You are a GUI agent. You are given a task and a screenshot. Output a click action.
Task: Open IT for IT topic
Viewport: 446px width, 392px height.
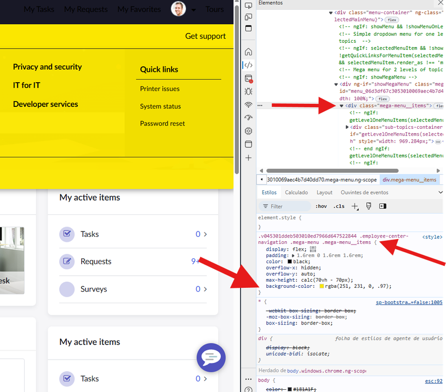26,86
